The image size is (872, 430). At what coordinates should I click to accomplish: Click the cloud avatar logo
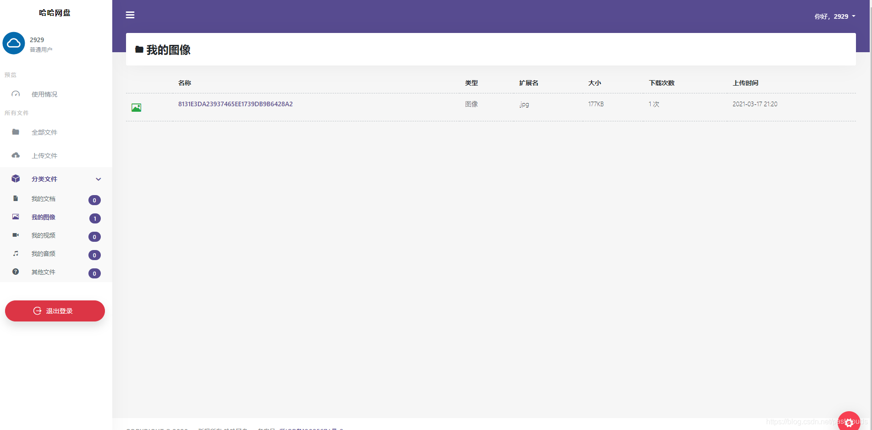(x=14, y=43)
